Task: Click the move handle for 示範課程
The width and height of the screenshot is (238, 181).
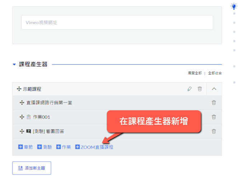Action: (19, 89)
